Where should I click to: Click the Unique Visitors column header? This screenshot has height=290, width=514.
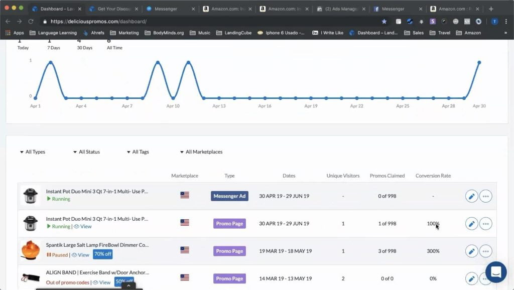tap(343, 176)
